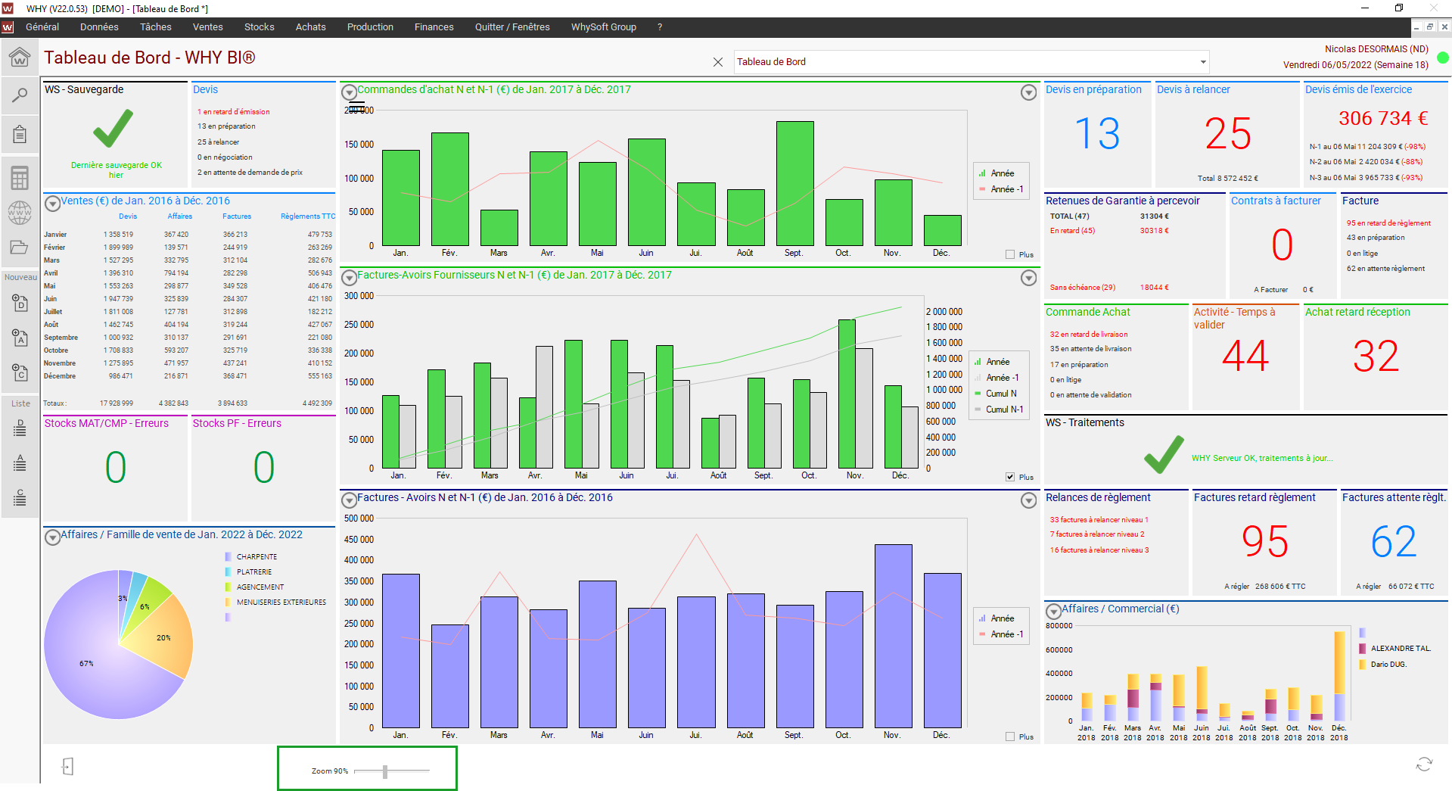Open the search magnifier tool
Viewport: 1452px width, 791px height.
20,95
